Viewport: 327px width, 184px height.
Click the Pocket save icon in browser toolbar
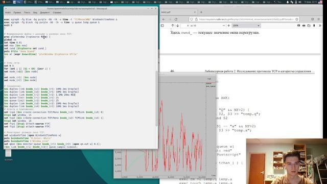[312, 19]
